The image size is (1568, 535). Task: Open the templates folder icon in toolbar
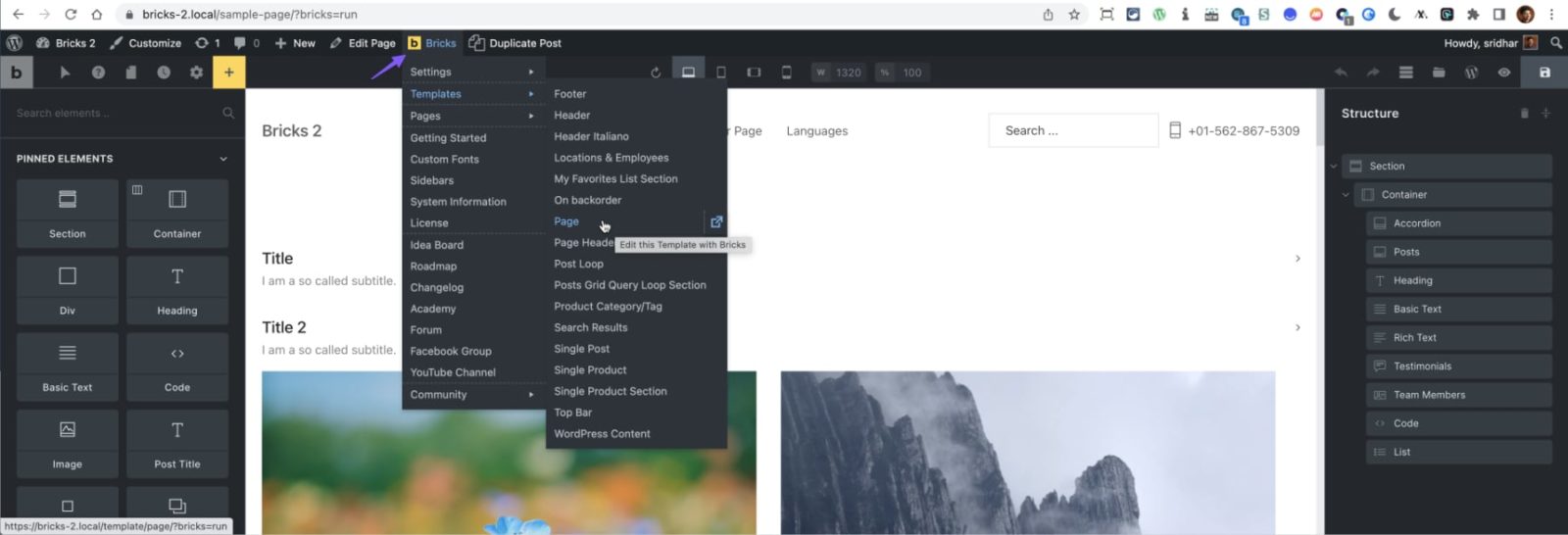[x=1439, y=73]
